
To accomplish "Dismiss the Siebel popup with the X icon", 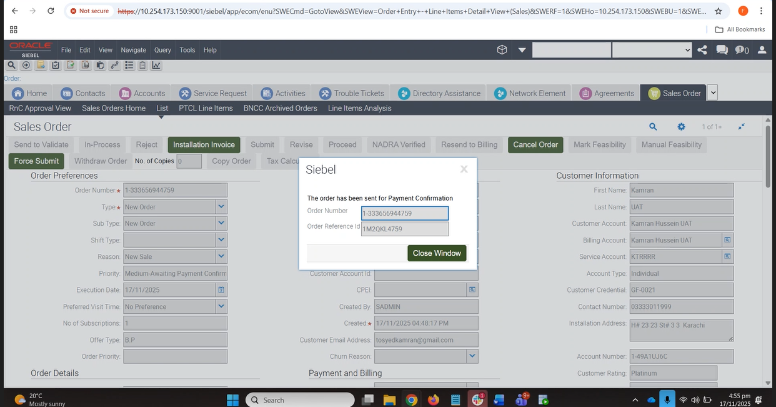I will [464, 169].
